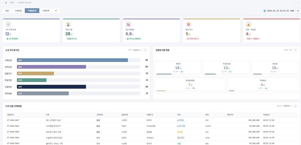The image size is (301, 145).
Task: Click the 6.8% average savings value
Action: coord(129,34)
